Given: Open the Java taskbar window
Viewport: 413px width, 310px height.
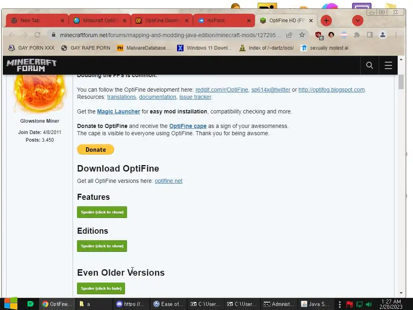Looking at the screenshot, I should tap(315, 304).
